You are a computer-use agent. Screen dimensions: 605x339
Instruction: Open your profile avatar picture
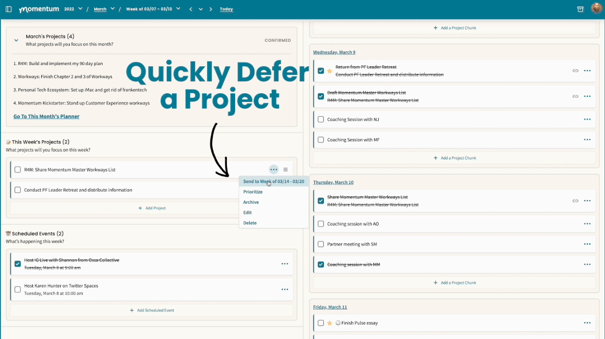[x=596, y=8]
